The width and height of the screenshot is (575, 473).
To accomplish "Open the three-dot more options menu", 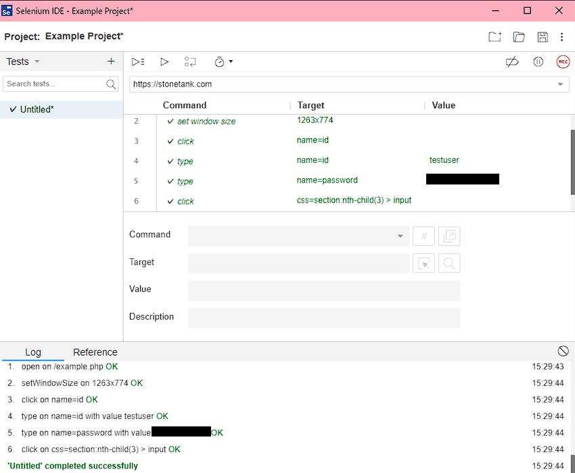I will pyautogui.click(x=561, y=36).
